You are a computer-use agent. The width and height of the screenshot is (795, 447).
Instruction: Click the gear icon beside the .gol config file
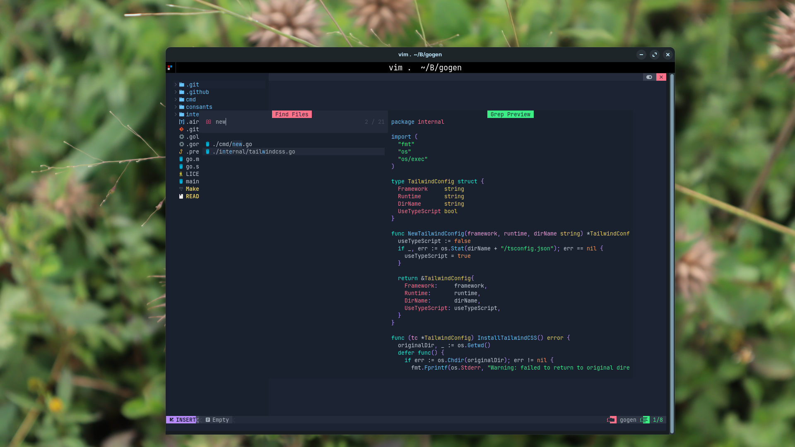(x=181, y=137)
